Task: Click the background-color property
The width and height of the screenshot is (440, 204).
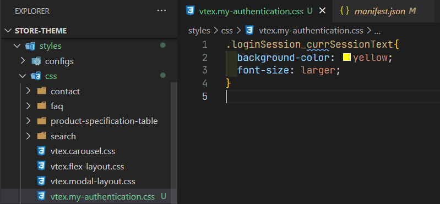Action: pos(284,58)
